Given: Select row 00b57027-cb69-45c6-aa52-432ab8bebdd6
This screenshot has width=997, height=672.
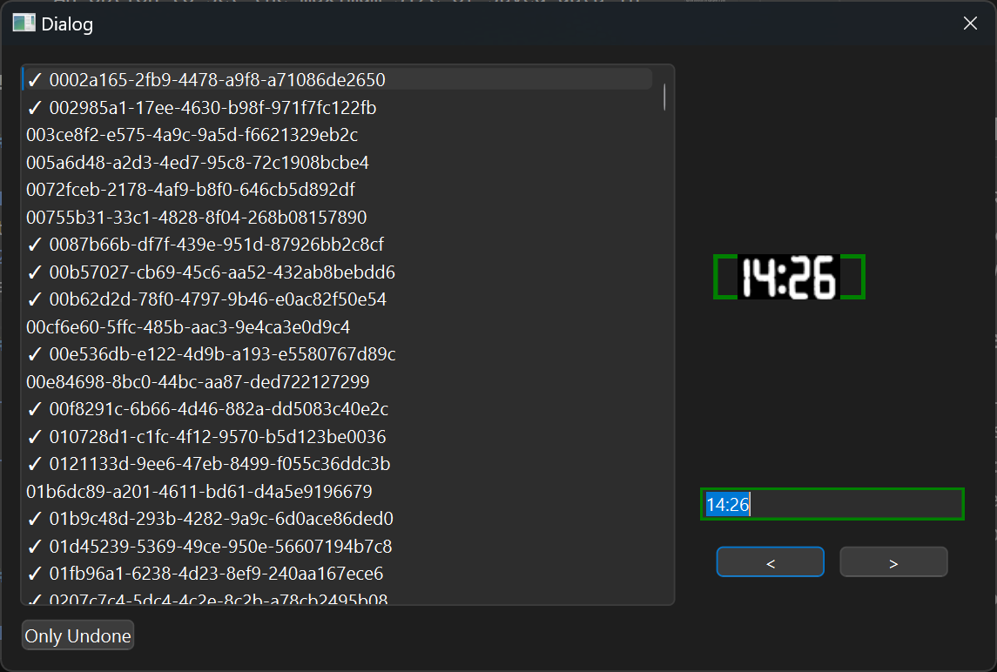Looking at the screenshot, I should coord(338,272).
